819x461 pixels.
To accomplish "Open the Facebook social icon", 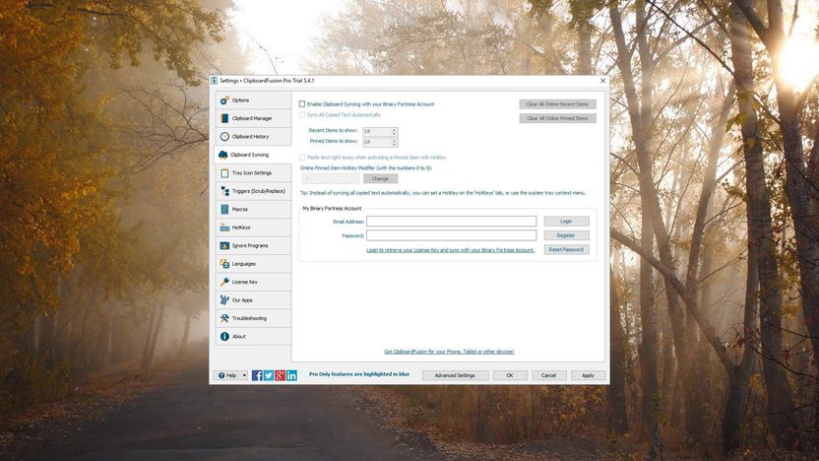I will click(257, 375).
